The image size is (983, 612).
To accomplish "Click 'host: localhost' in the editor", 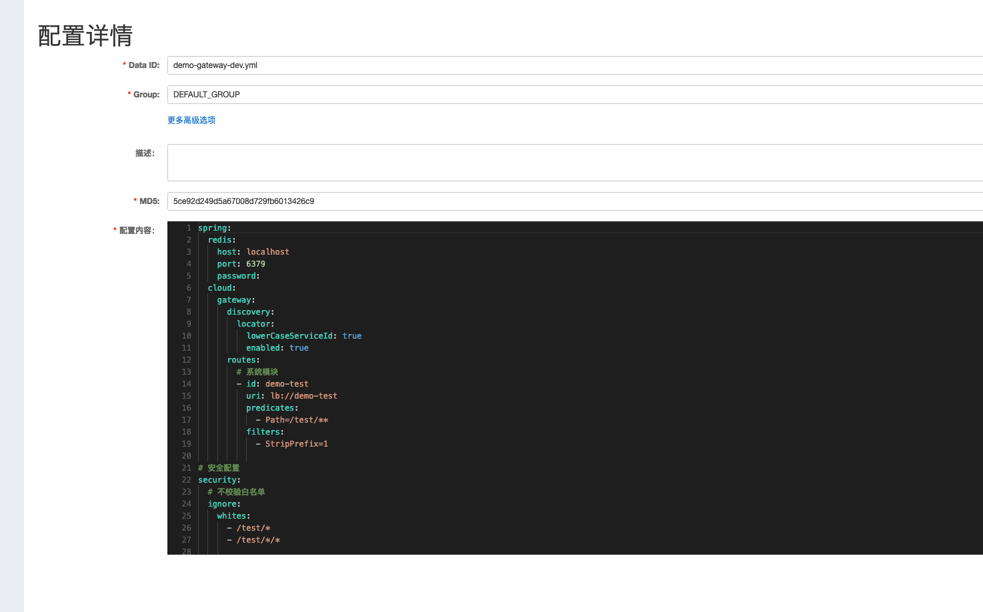I will tap(253, 252).
